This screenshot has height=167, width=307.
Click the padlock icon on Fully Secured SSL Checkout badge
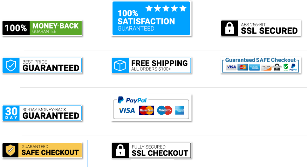pos(120,151)
